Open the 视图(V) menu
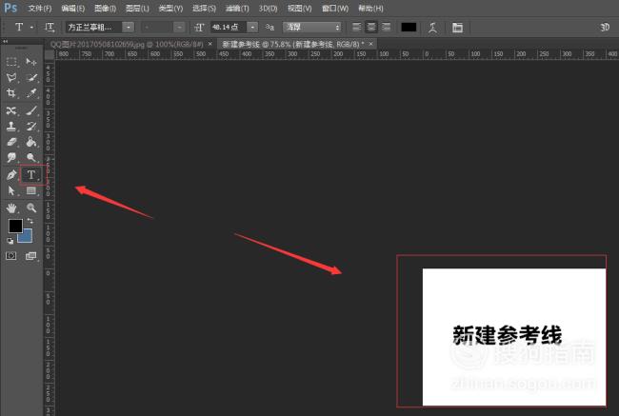The width and height of the screenshot is (619, 416). [299, 9]
